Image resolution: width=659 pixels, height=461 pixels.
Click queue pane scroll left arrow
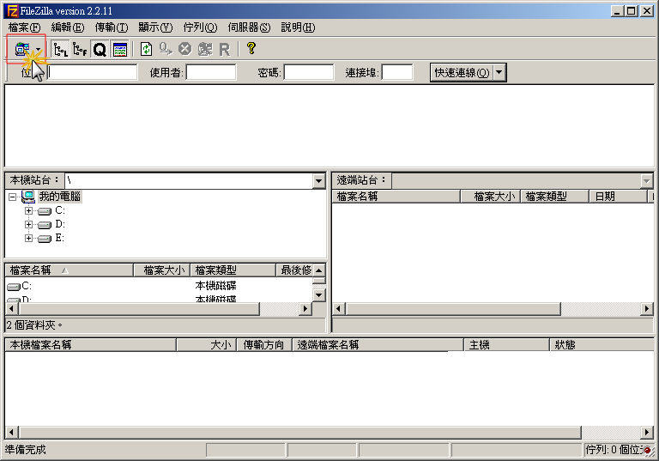click(12, 432)
